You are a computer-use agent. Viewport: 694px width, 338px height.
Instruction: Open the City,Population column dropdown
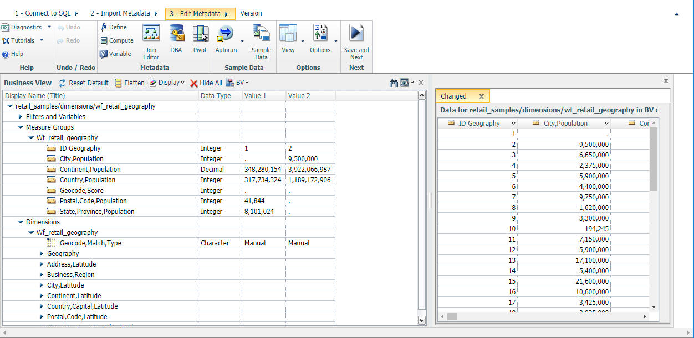click(606, 124)
